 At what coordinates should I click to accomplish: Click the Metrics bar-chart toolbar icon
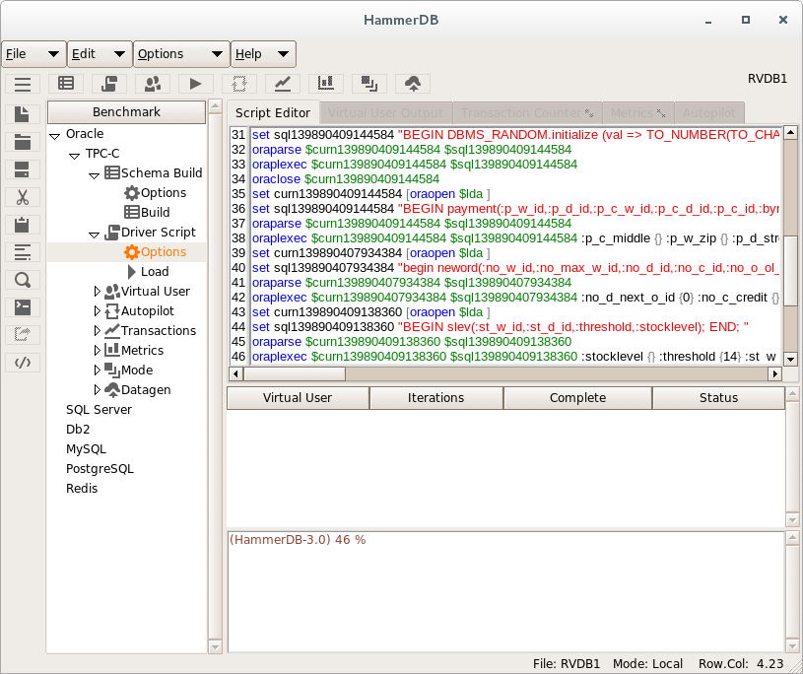326,84
